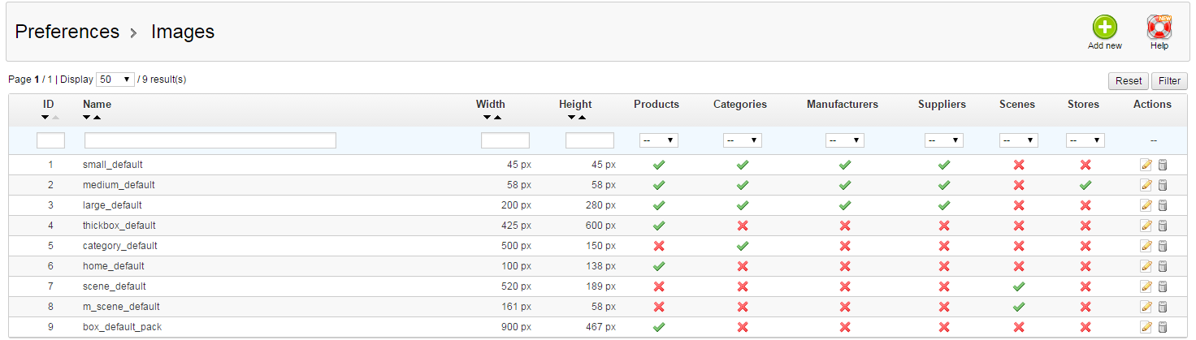Image resolution: width=1196 pixels, height=340 pixels.
Task: Sort Name column descending arrow
Action: (x=87, y=118)
